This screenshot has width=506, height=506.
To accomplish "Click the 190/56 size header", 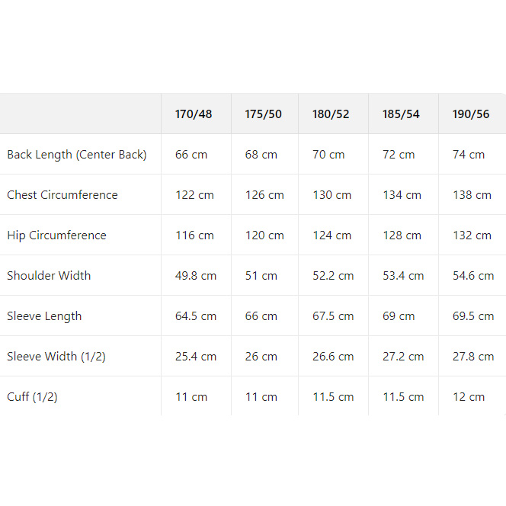I will pyautogui.click(x=471, y=114).
